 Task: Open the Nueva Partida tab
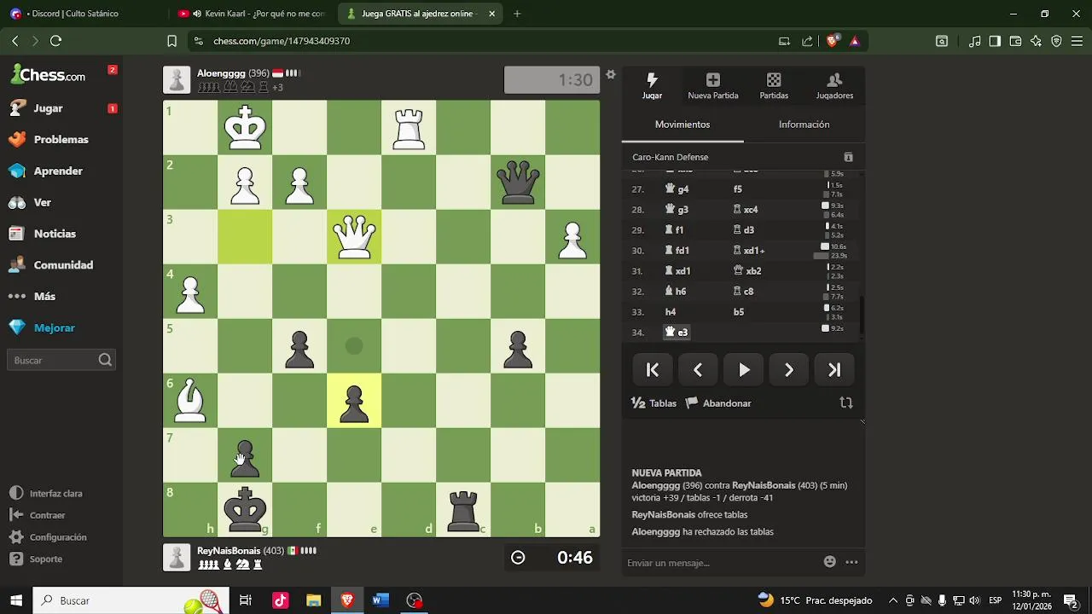(x=713, y=86)
